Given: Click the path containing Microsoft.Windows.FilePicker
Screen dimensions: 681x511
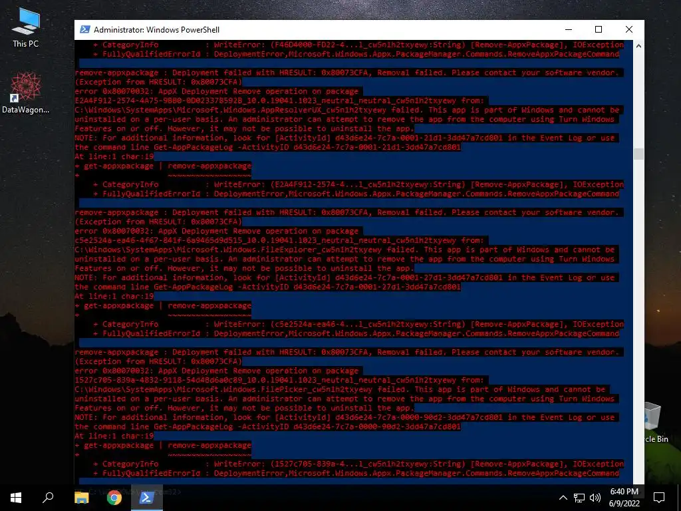Looking at the screenshot, I should click(223, 390).
